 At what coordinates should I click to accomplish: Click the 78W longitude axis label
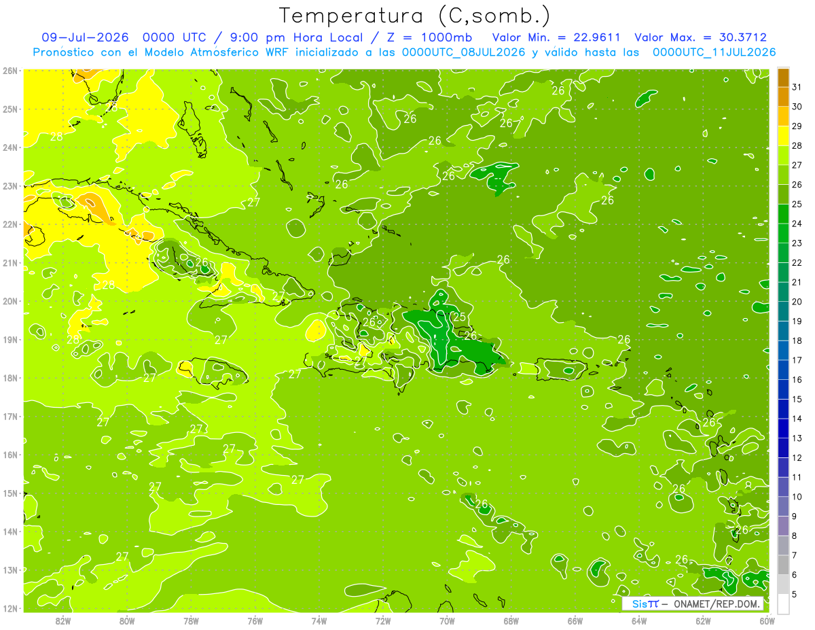191,620
